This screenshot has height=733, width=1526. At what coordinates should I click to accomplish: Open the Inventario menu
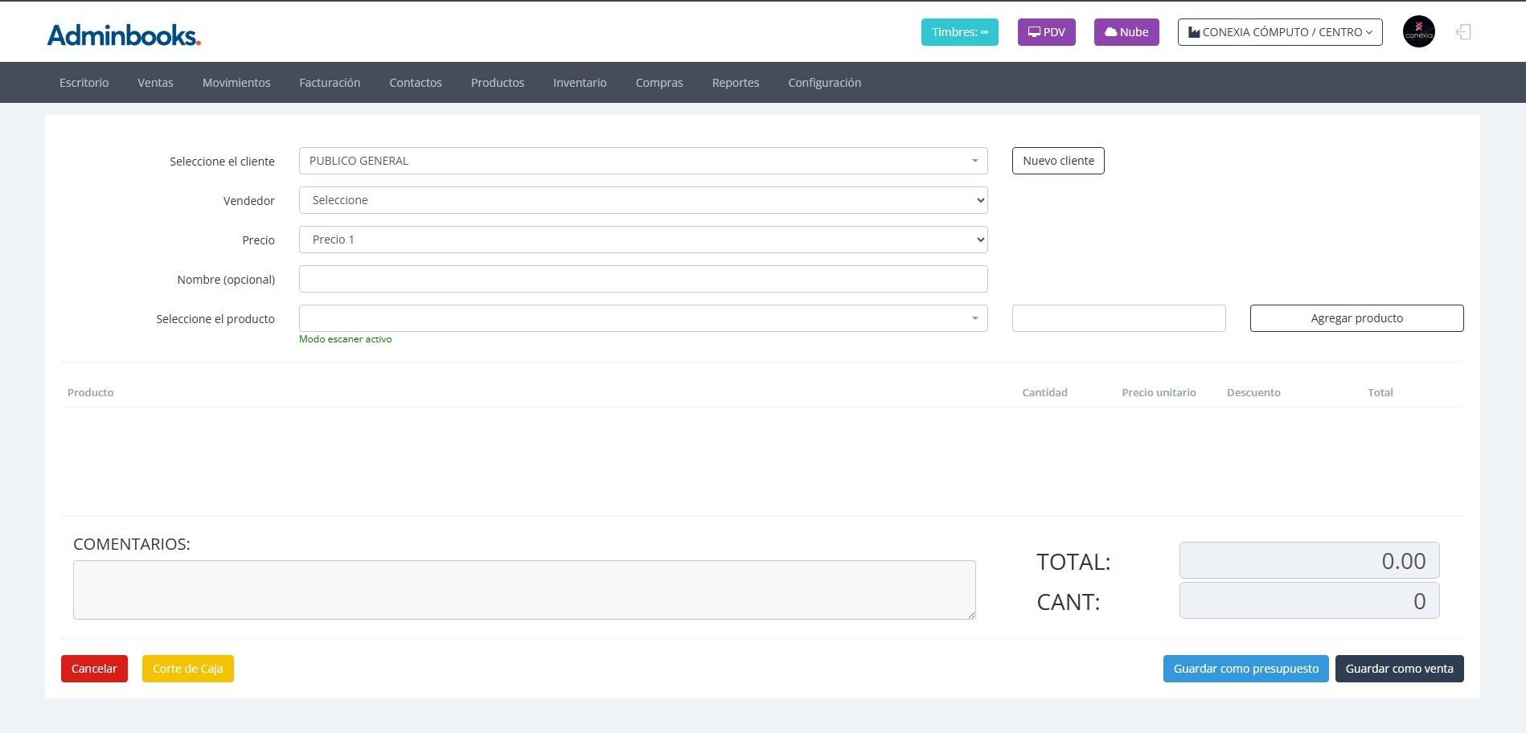point(580,83)
